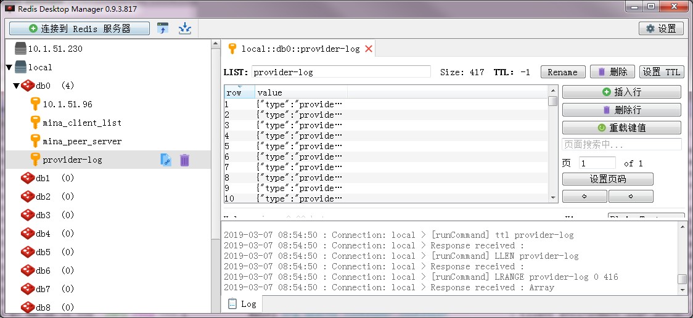This screenshot has width=693, height=318.
Task: Click the export connections icon
Action: (x=184, y=28)
